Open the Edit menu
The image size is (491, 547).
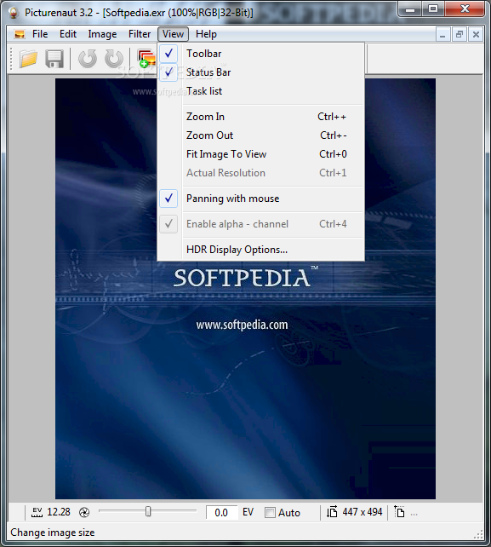click(67, 34)
